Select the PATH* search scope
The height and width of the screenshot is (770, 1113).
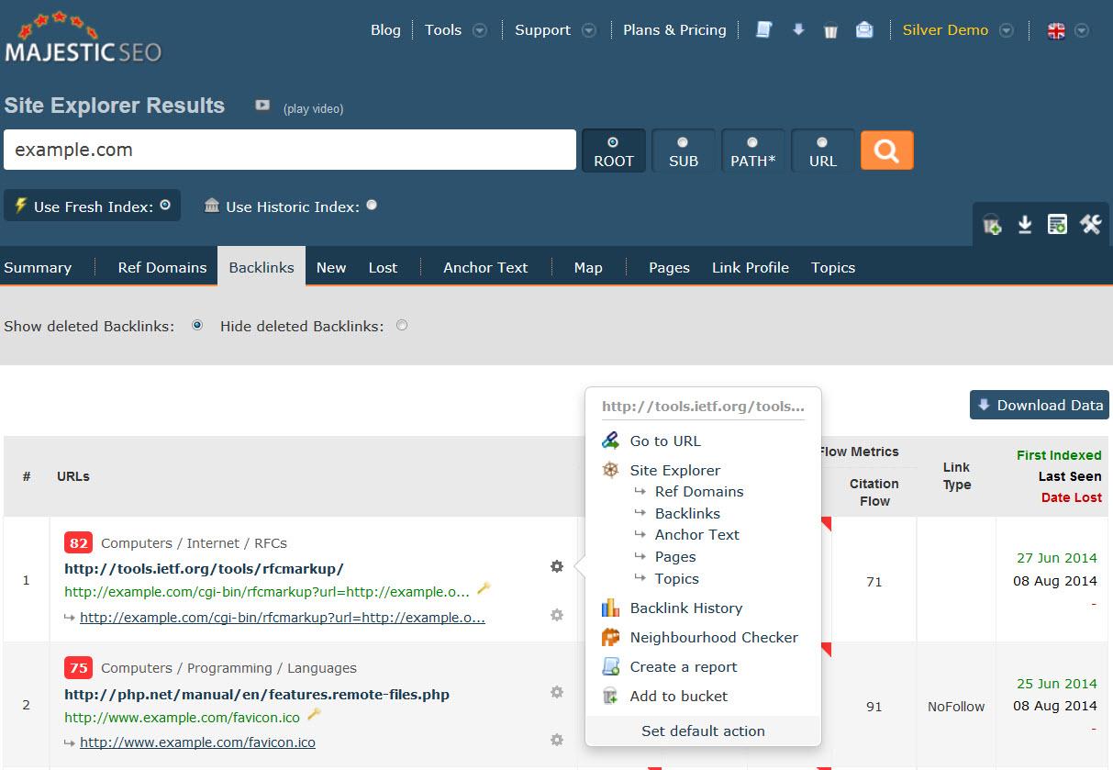[x=753, y=151]
